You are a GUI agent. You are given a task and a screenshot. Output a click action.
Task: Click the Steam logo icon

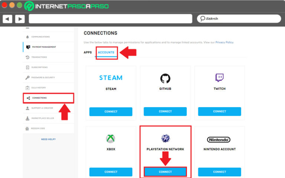click(111, 78)
